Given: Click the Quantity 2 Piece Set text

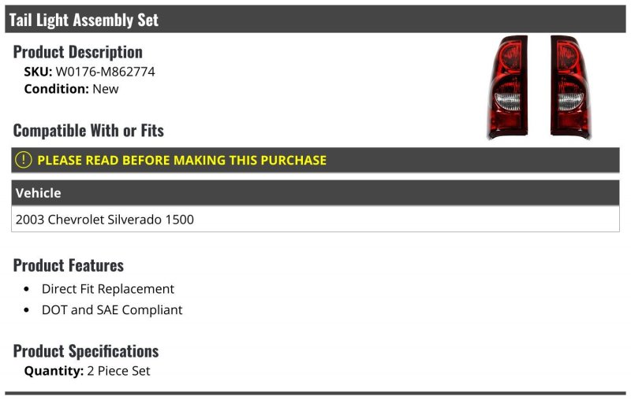Looking at the screenshot, I should pos(87,371).
